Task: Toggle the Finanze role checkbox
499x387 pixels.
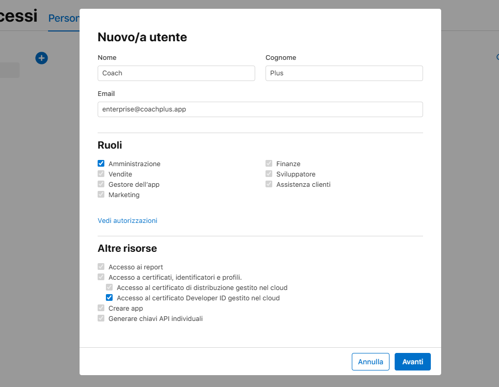Action: (x=269, y=164)
